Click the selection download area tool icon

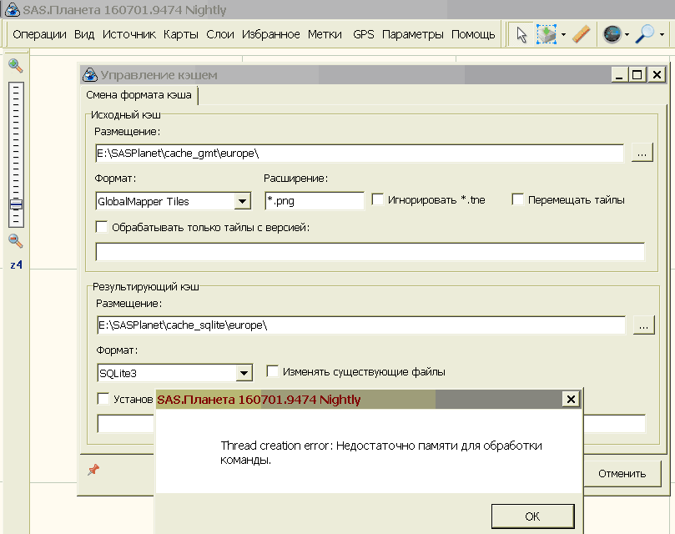click(547, 35)
